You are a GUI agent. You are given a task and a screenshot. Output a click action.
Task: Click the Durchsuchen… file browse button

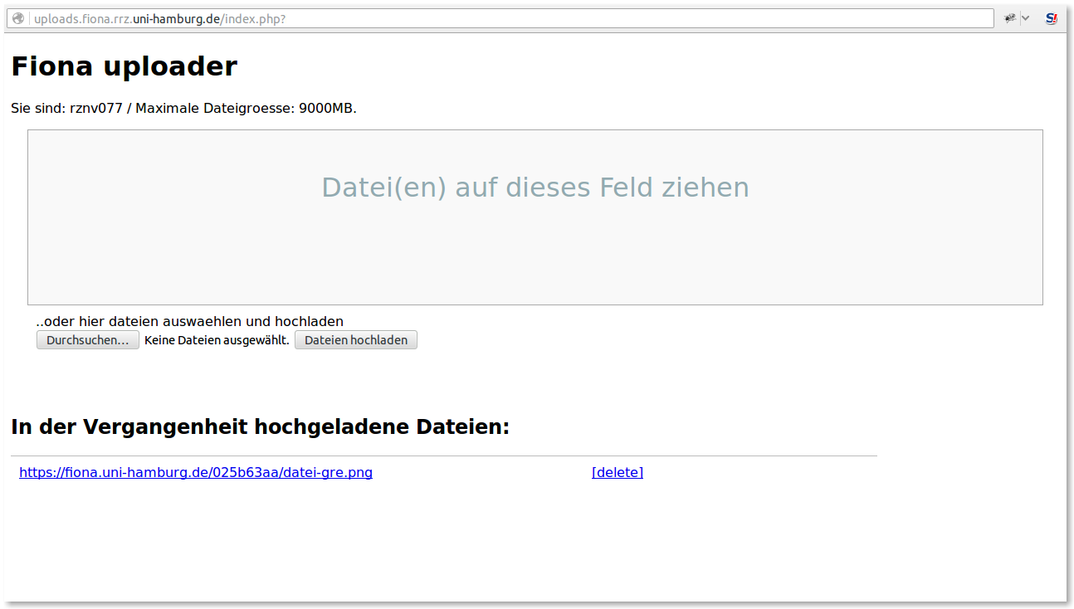click(x=88, y=340)
